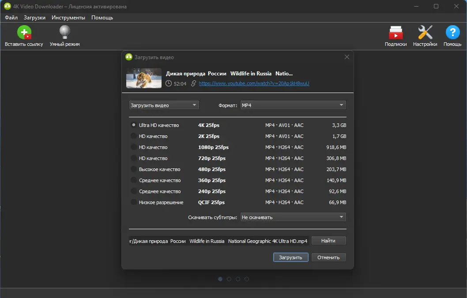Open the Файл menu

11,18
